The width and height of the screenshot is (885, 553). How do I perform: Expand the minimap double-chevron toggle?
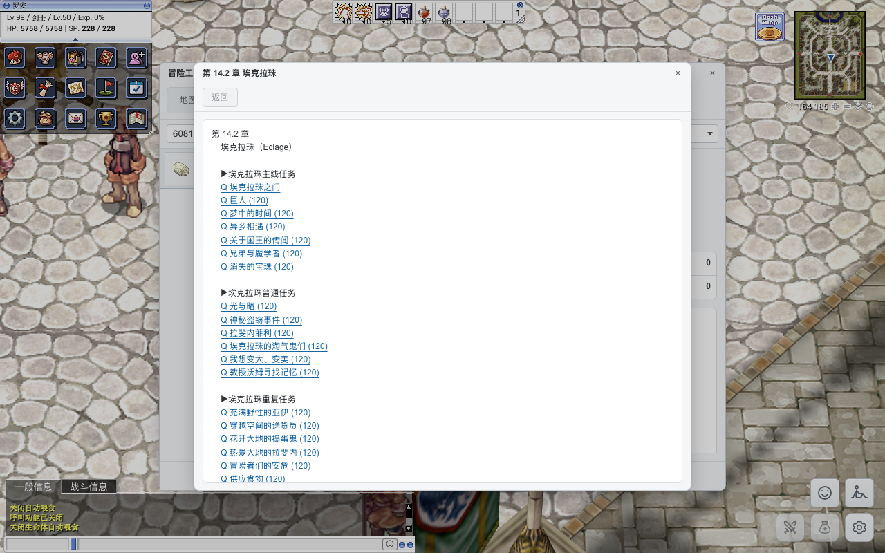(x=858, y=106)
